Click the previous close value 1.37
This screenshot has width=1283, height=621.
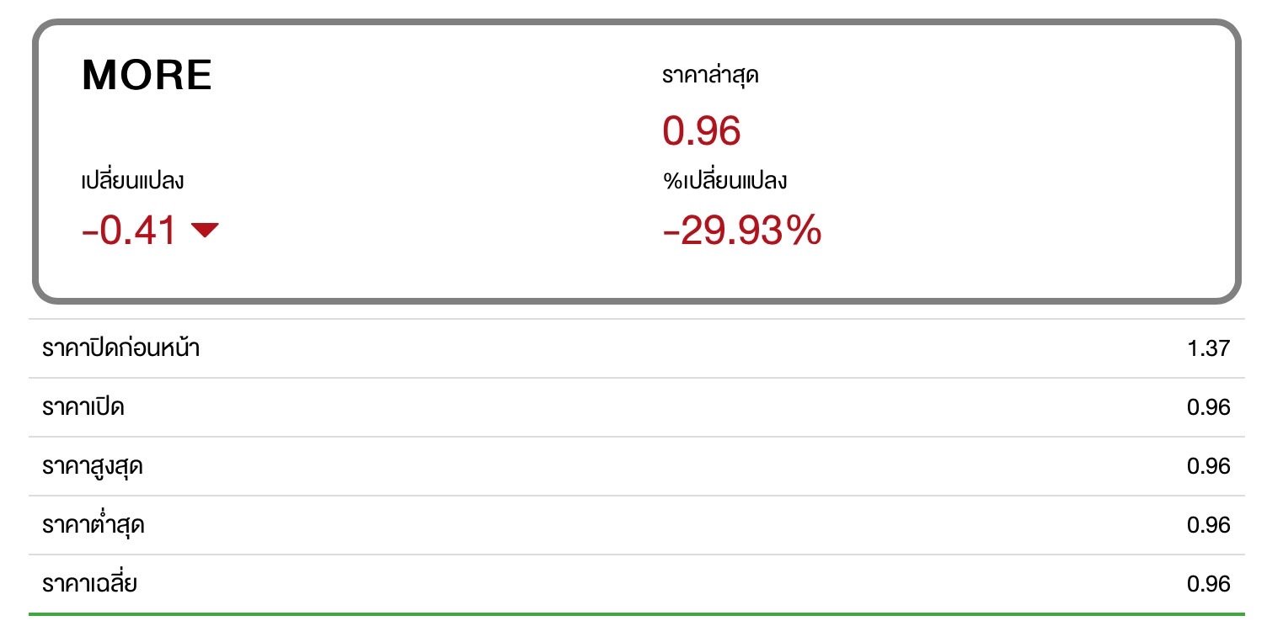tap(1209, 349)
